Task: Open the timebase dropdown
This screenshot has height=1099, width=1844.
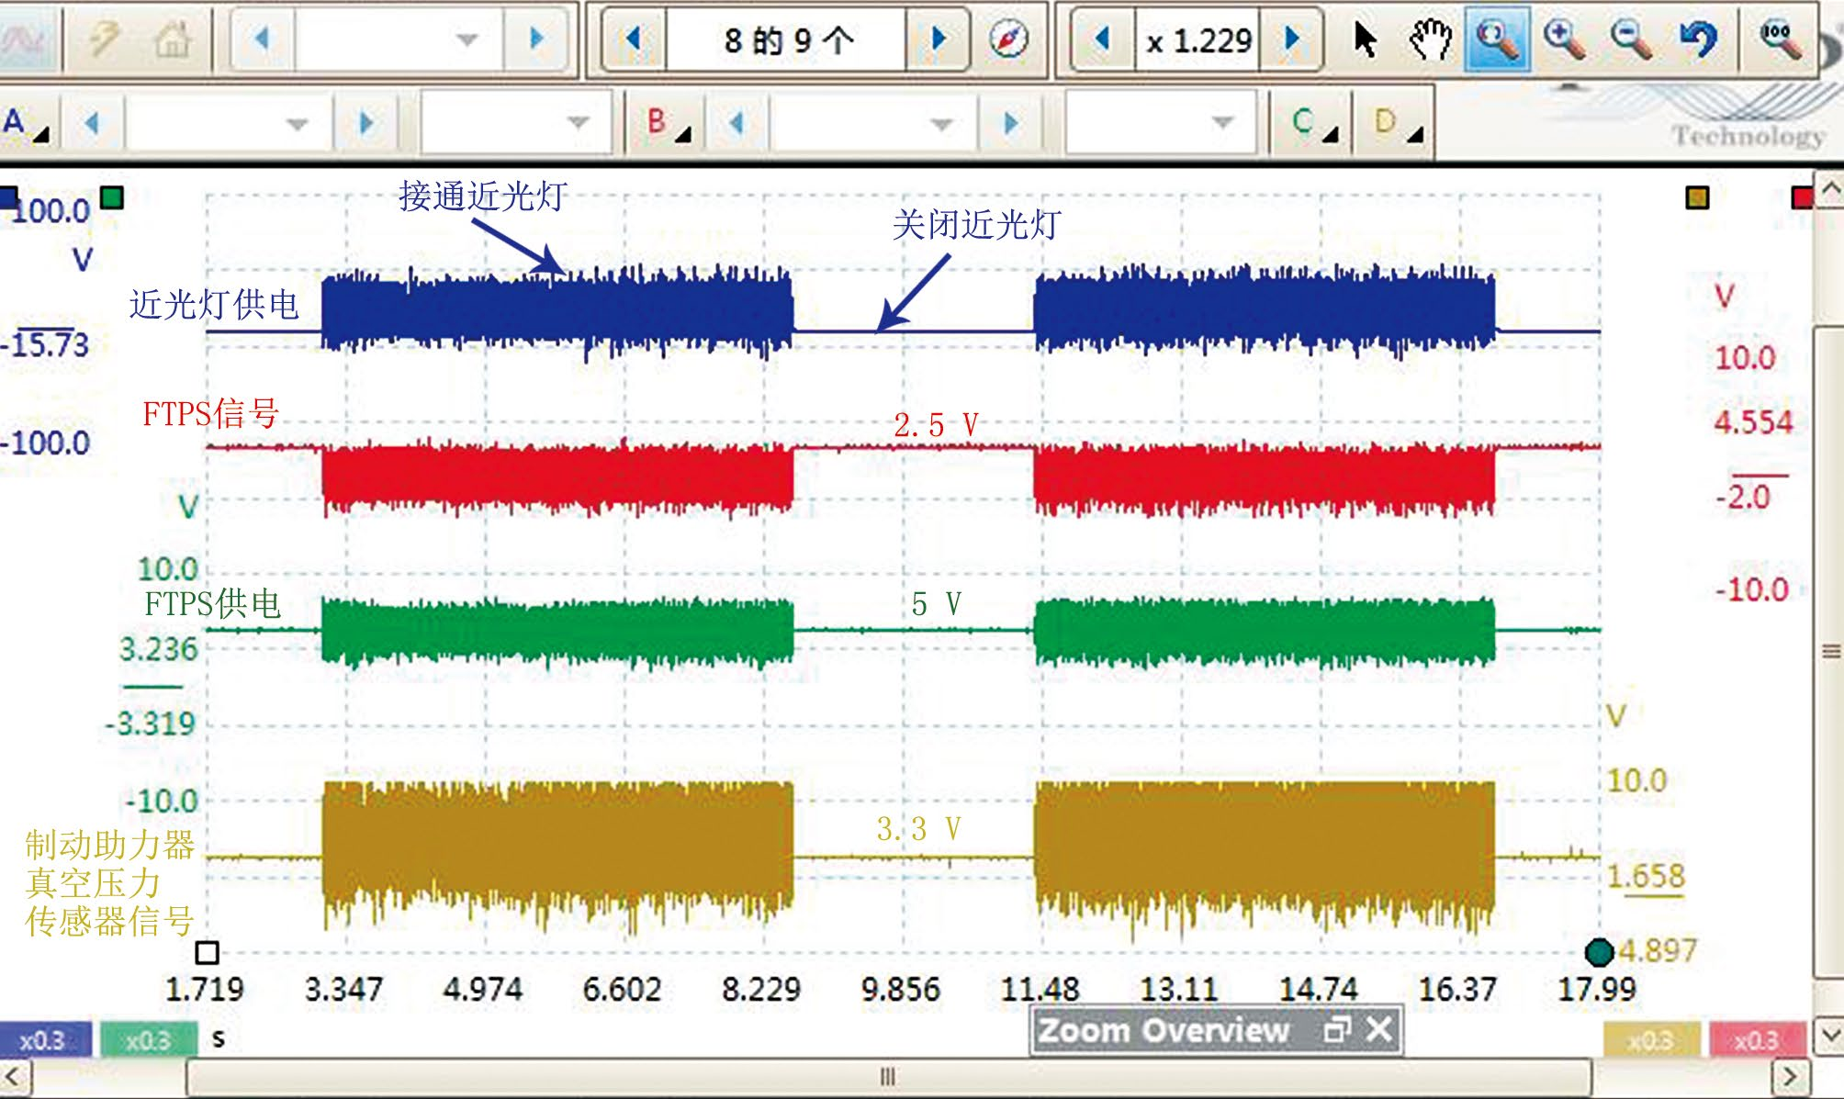Action: pyautogui.click(x=467, y=39)
